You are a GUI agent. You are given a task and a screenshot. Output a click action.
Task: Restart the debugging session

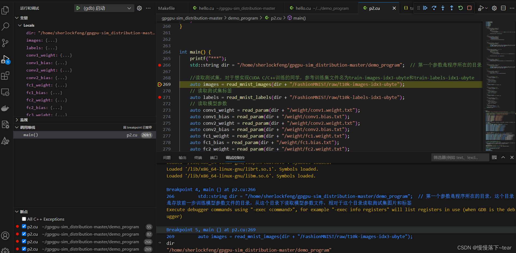[x=460, y=8]
